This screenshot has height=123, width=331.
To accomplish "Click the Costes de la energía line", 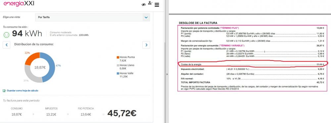I will point(253,64).
